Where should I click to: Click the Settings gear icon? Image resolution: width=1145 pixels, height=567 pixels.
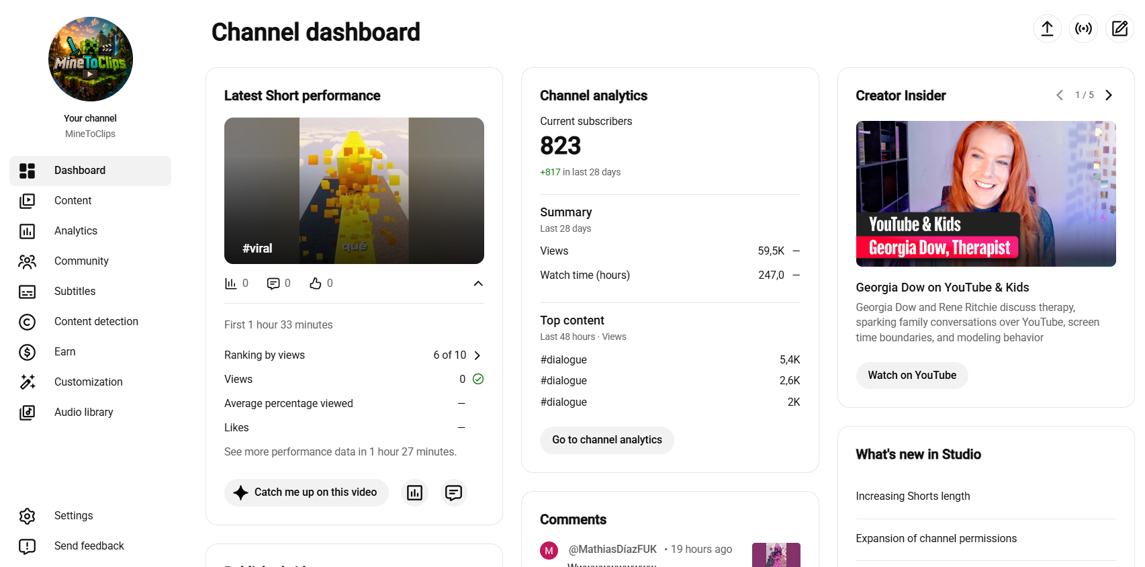[27, 516]
